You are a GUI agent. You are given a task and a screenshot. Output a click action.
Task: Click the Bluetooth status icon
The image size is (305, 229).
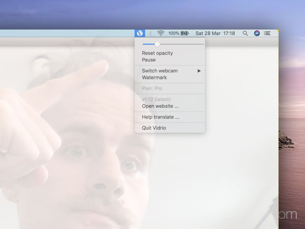tap(150, 33)
